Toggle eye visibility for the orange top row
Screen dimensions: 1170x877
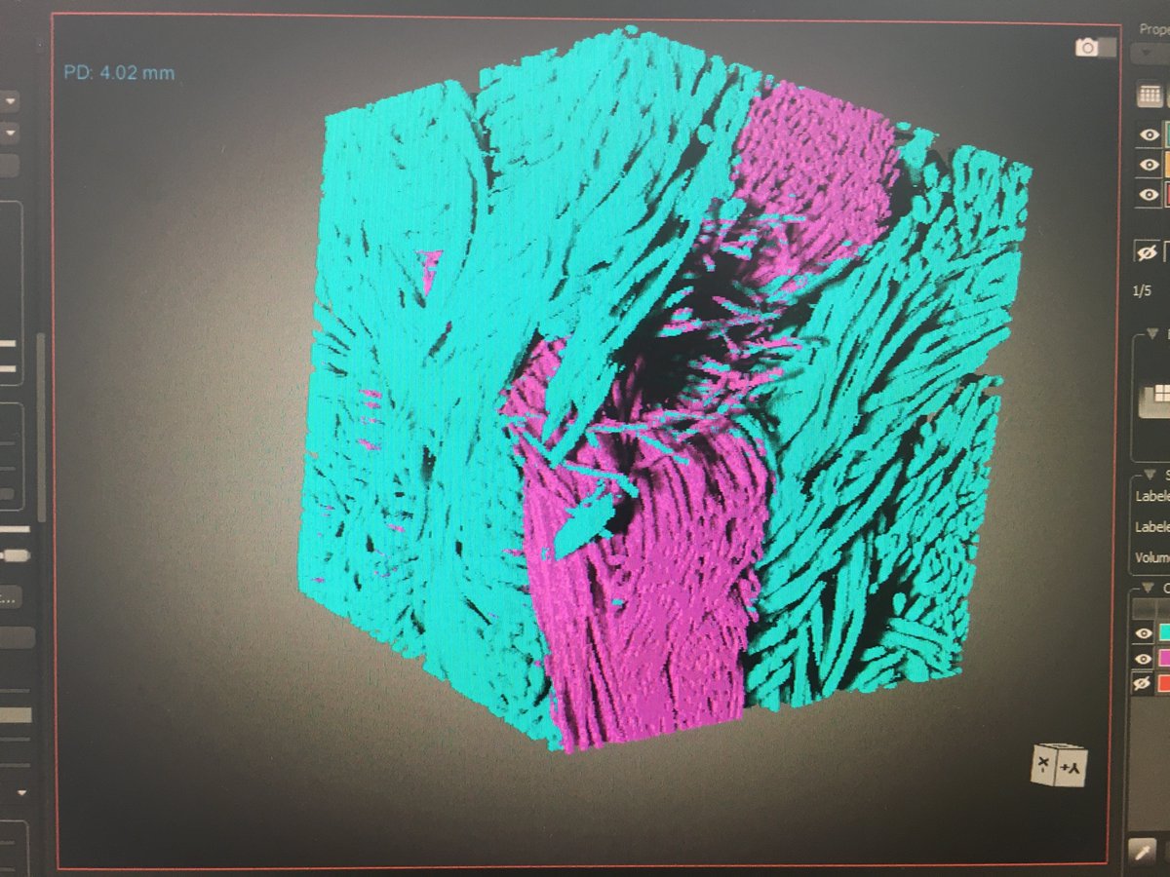[x=1150, y=165]
